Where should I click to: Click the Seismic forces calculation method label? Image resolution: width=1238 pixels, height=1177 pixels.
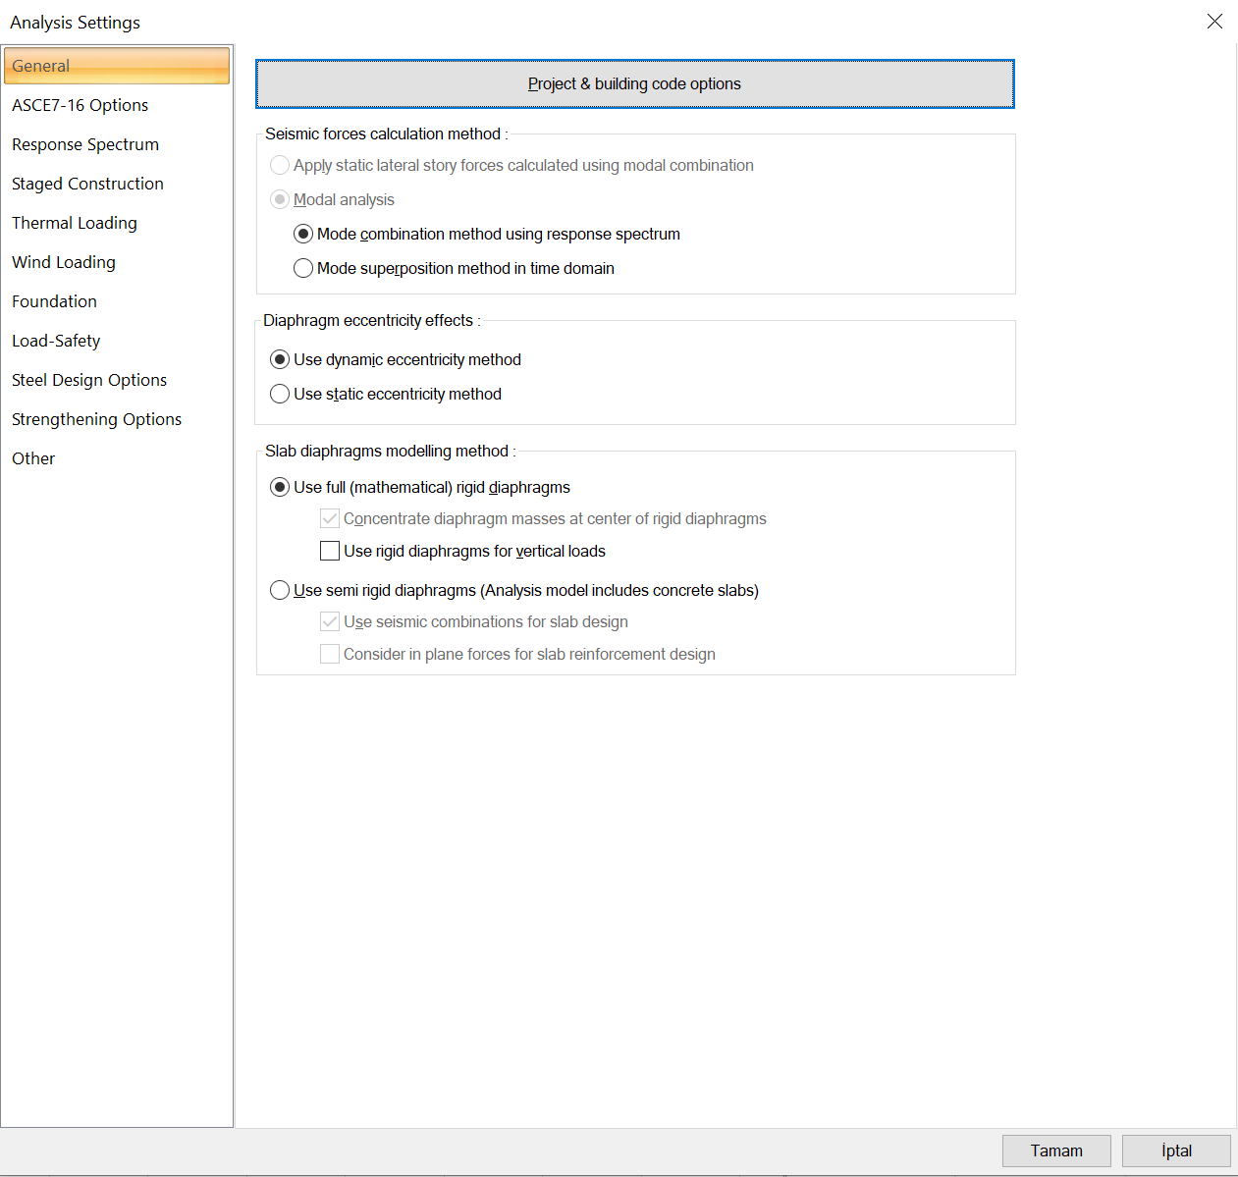pos(386,134)
